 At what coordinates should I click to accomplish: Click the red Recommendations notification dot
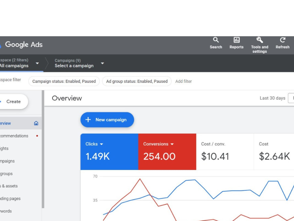click(37, 136)
